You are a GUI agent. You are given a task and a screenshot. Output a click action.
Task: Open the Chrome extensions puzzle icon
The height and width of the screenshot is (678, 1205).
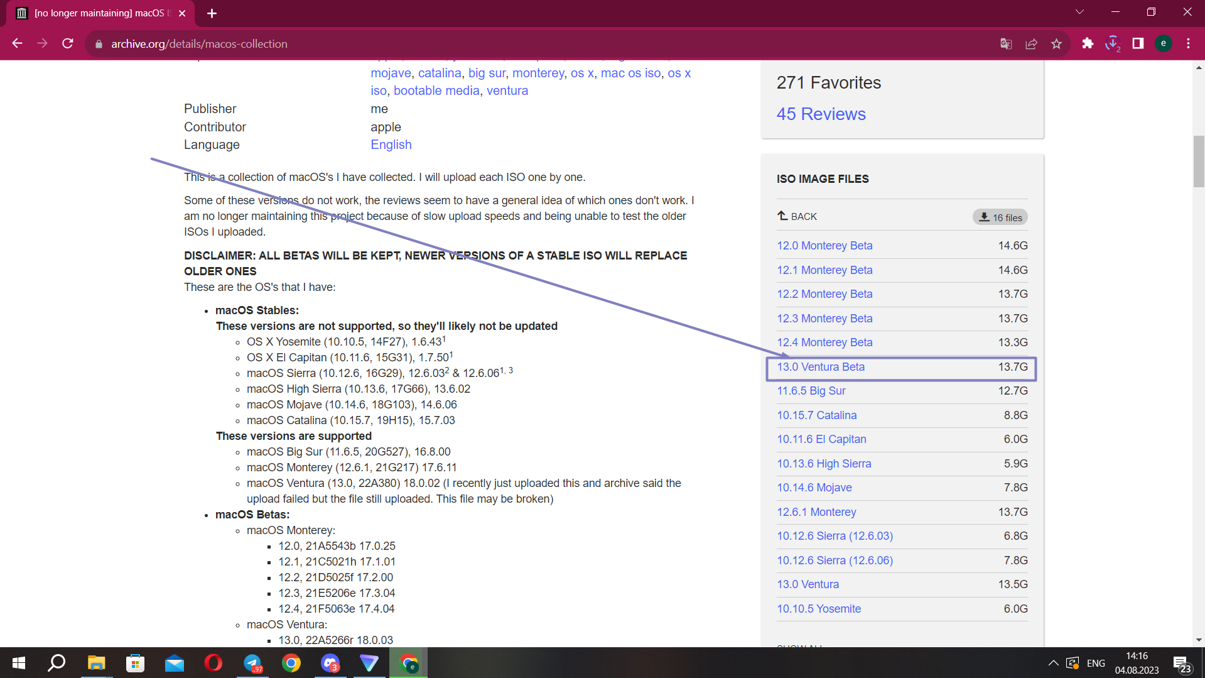point(1088,43)
